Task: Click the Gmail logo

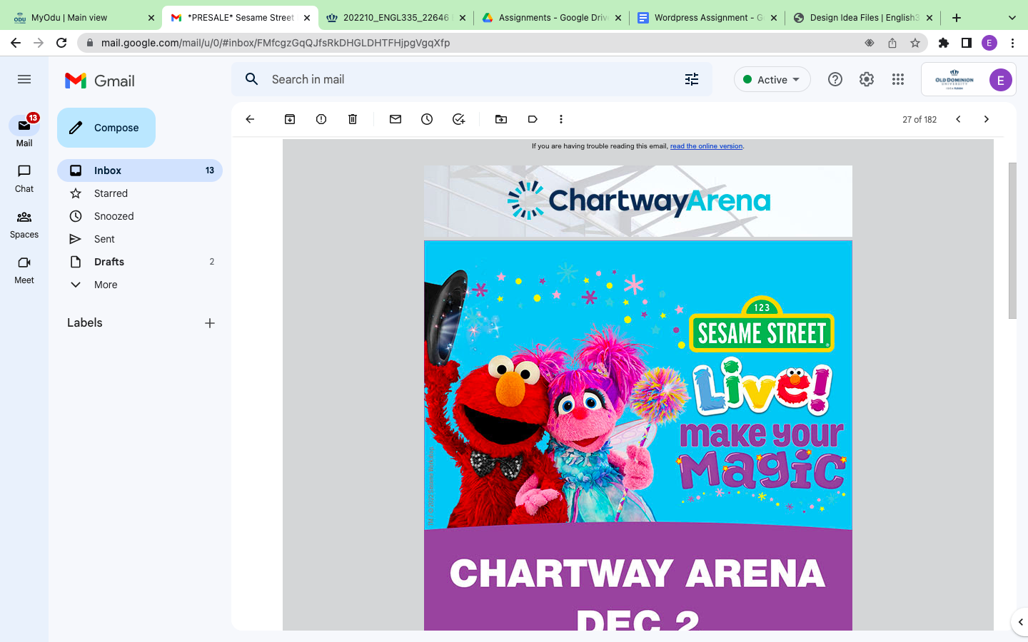Action: coord(100,81)
